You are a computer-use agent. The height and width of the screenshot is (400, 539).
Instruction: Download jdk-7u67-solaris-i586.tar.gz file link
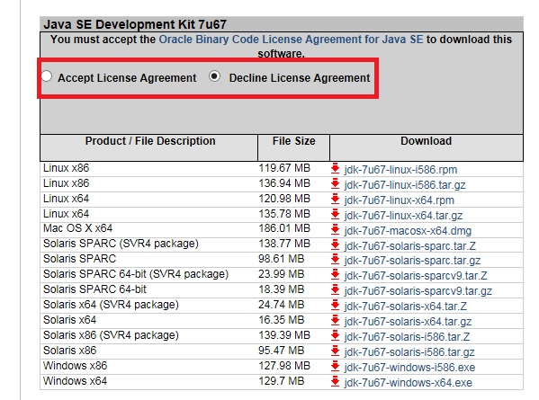[409, 352]
